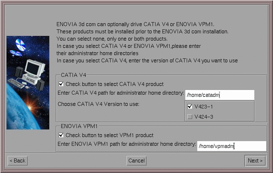Click the "Choose CATIA V4 Version to use" label
This screenshot has height=173, width=273.
pos(98,104)
